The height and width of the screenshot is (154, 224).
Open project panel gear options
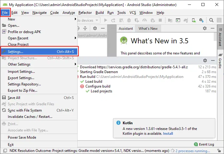95,28
